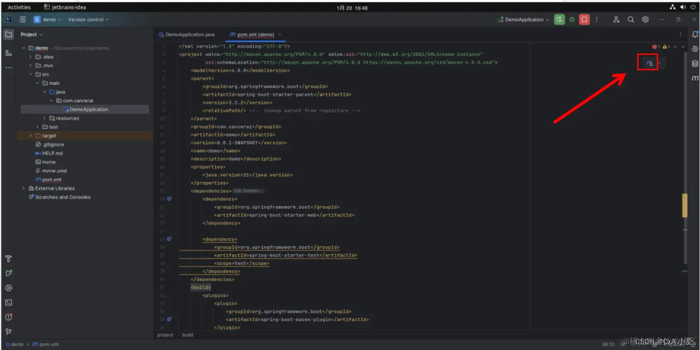Viewport: 700px width, 350px height.
Task: Go to previous highlighted problem arrow
Action: (x=676, y=47)
